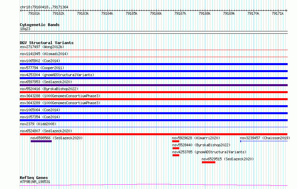Click the thin blue line under nsv2379
Image resolution: width=297 pixels, height=189 pixels.
[x=154, y=127]
